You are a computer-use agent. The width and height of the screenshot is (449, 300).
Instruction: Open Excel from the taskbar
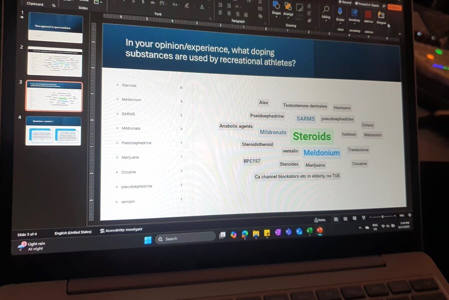click(309, 231)
